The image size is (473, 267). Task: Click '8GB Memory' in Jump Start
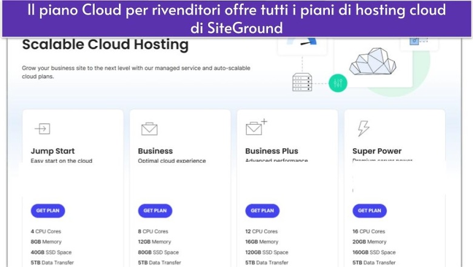click(46, 242)
